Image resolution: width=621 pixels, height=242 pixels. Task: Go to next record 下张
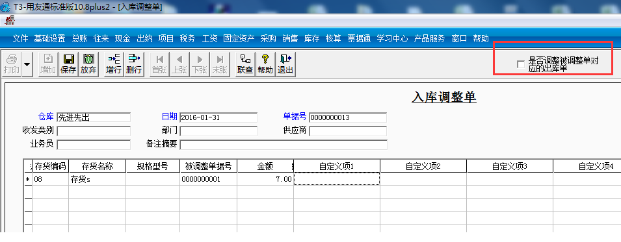[x=200, y=64]
